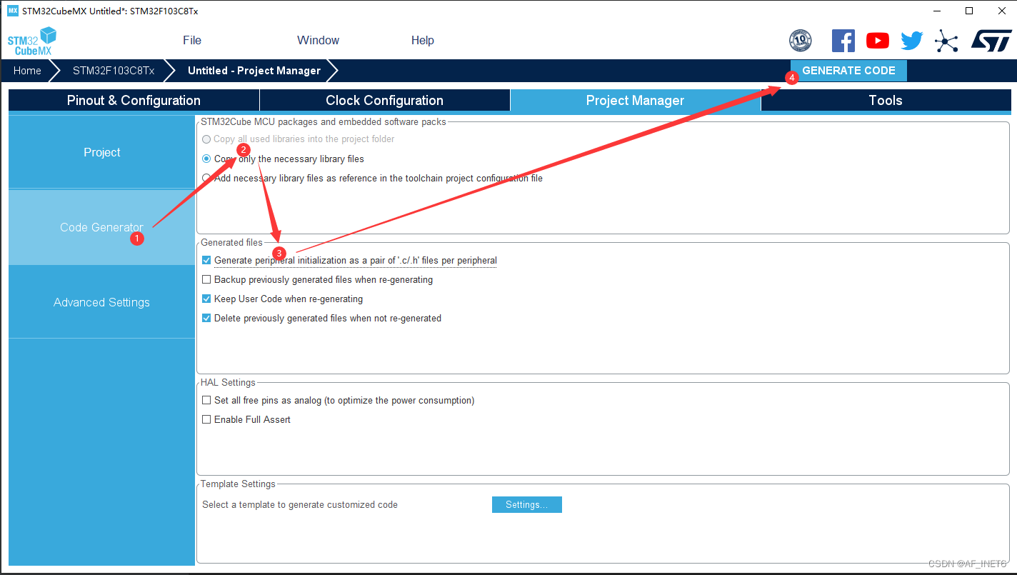Open the 10th anniversary badge icon
1017x575 pixels.
pos(800,41)
